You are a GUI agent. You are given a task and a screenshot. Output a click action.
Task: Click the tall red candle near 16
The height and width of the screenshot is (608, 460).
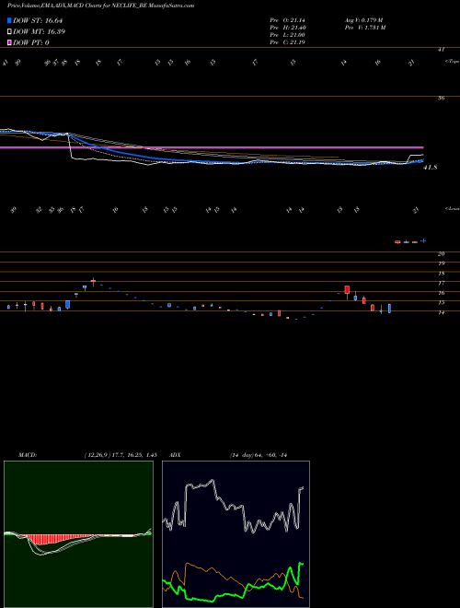[x=348, y=291]
